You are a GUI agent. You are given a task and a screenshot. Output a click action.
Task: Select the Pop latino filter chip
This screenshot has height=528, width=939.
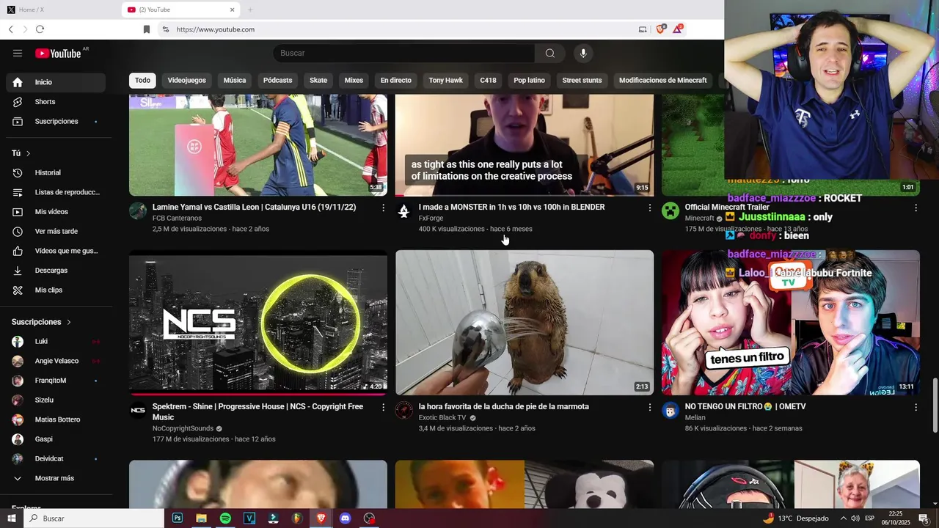coord(530,80)
